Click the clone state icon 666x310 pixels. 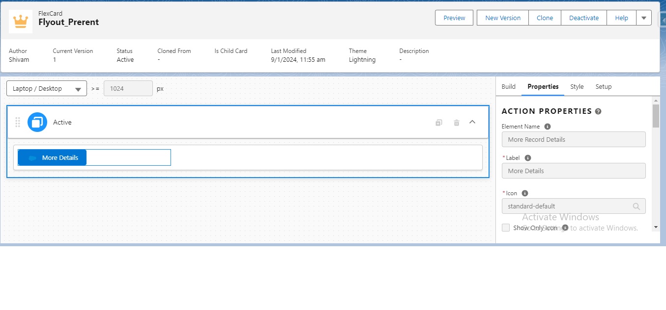pos(438,123)
